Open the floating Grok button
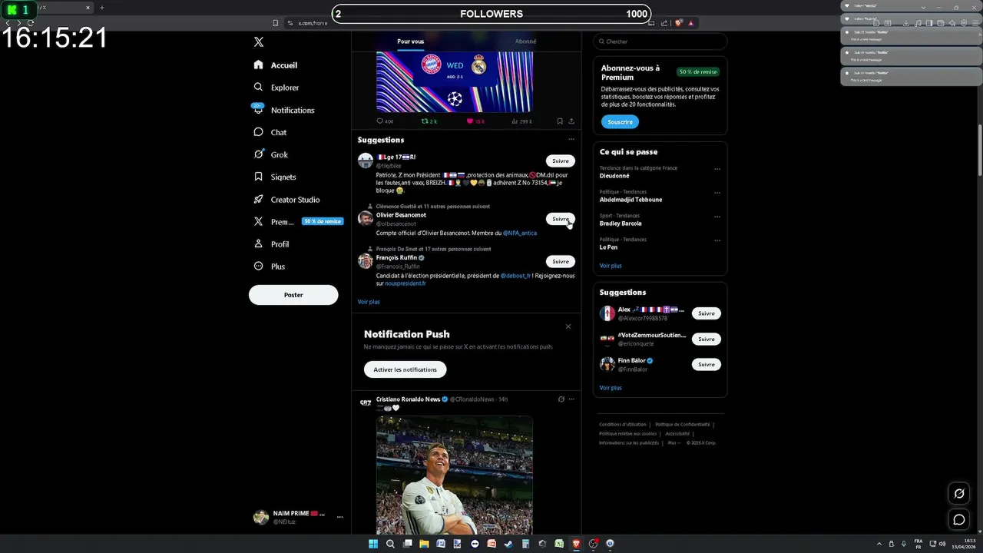 [959, 493]
